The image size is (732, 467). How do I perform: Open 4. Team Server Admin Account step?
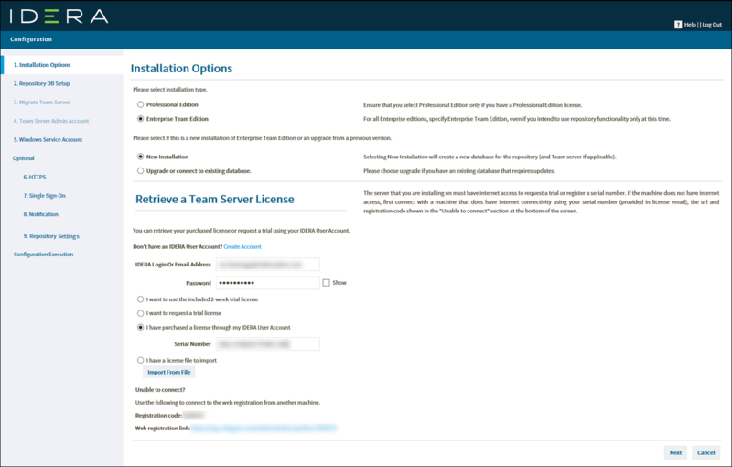point(51,121)
